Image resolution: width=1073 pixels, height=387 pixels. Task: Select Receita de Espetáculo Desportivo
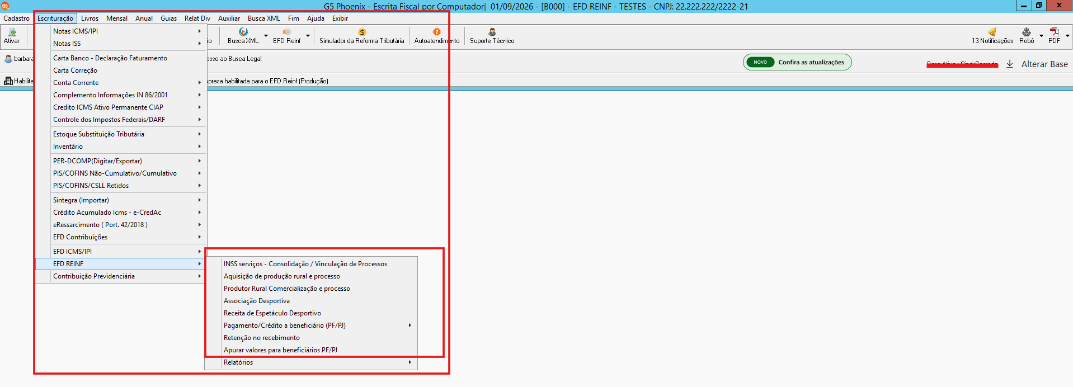[311, 313]
